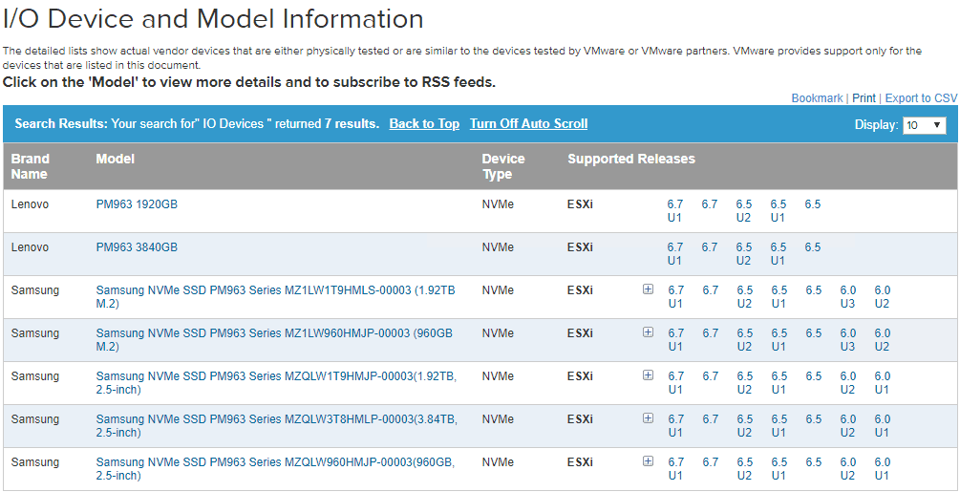Expand releases for MZ1LW960HMJP-00003 row
The image size is (960, 492).
(x=649, y=332)
